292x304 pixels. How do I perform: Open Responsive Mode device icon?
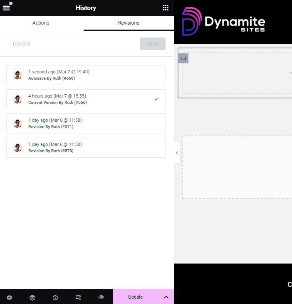pyautogui.click(x=78, y=297)
